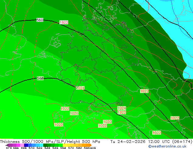The image size is (193, 149).
Task: Click the legend value 474
Action: coord(9,148)
